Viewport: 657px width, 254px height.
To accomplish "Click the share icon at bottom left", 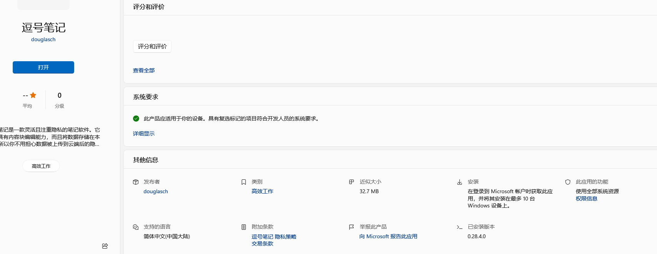I will [x=105, y=246].
